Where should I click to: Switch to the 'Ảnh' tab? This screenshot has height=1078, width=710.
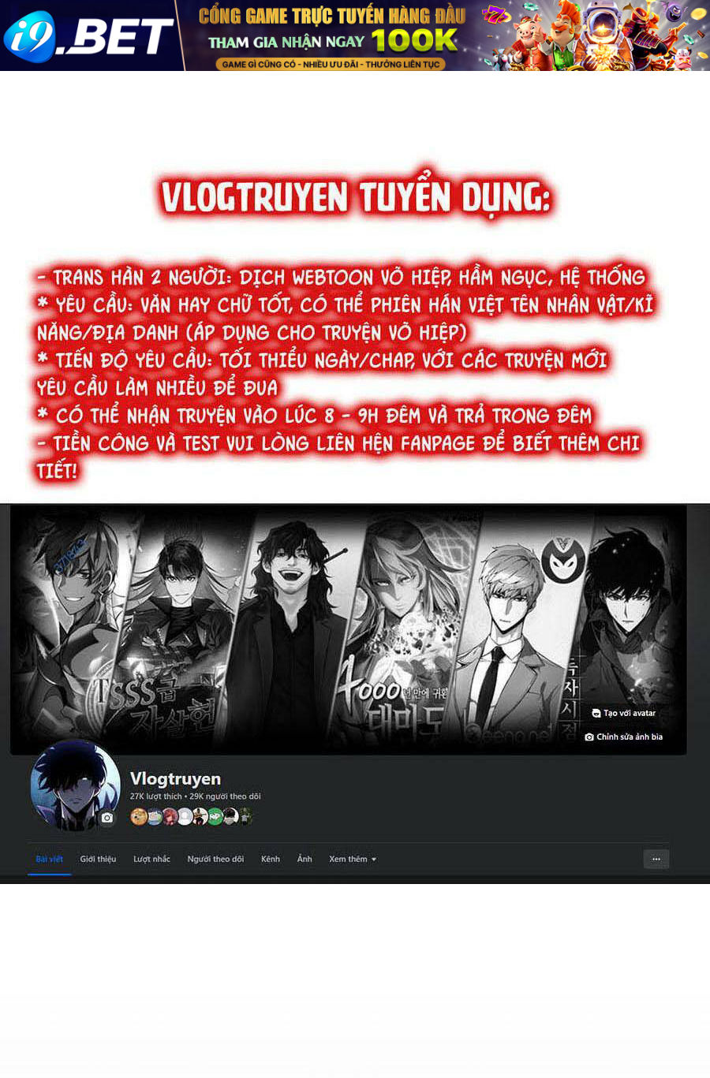pos(305,859)
